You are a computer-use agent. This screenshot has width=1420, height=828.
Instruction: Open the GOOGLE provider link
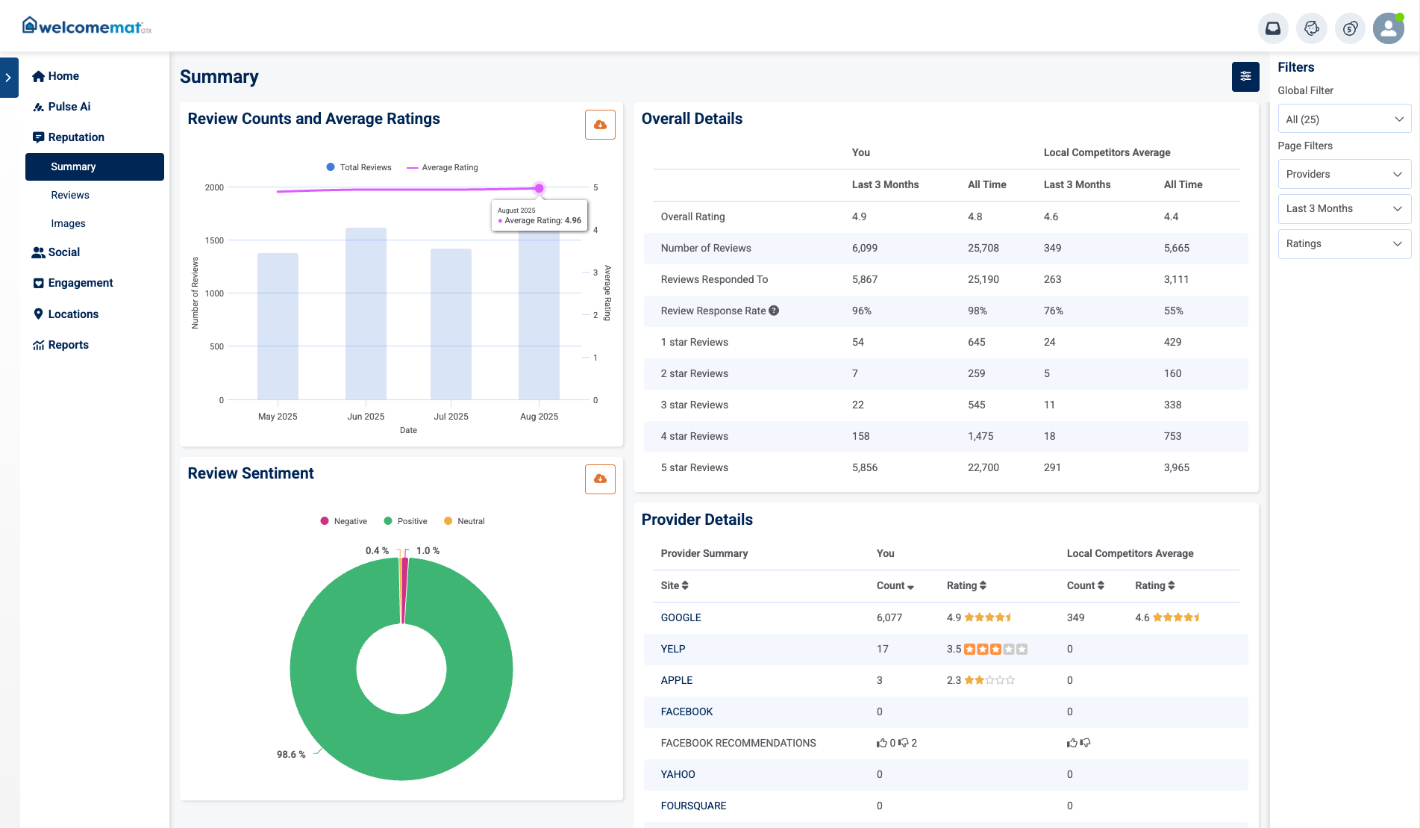(681, 617)
